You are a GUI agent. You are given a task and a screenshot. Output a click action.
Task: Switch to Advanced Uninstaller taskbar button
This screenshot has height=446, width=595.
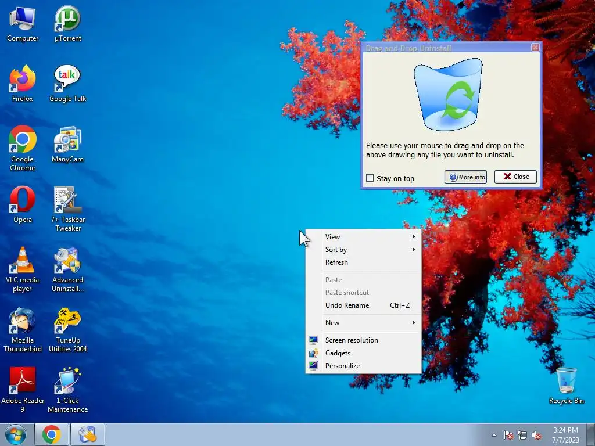(88, 434)
